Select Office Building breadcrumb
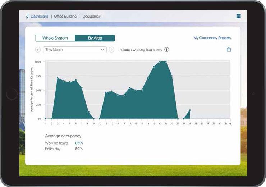This screenshot has width=266, height=187. click(x=65, y=16)
